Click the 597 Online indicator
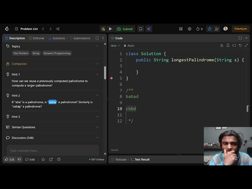Screen dimensions: 252x189 click(x=96, y=159)
